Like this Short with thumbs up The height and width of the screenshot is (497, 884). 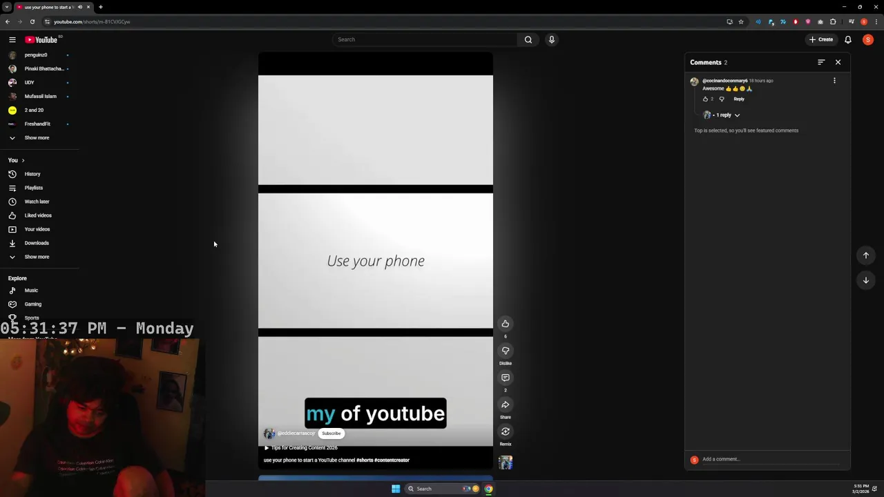click(506, 324)
